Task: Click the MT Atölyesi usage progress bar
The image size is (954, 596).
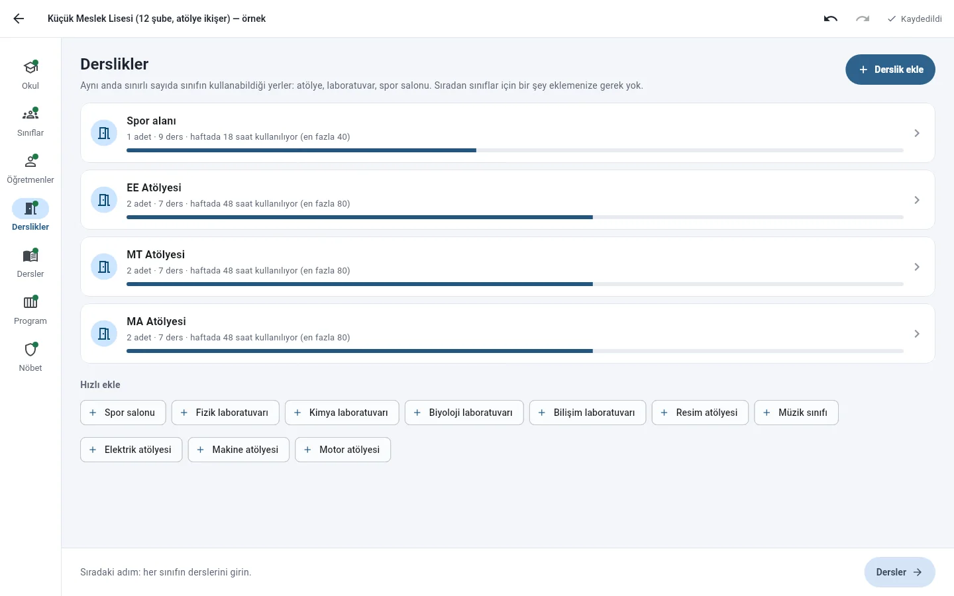Action: click(515, 284)
